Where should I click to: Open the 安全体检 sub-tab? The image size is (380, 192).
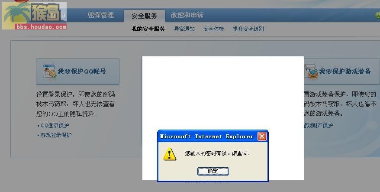[213, 29]
